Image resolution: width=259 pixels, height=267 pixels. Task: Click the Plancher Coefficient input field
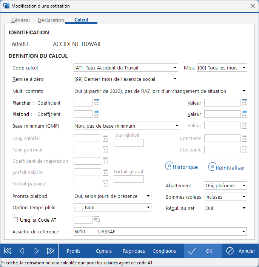[83, 103]
